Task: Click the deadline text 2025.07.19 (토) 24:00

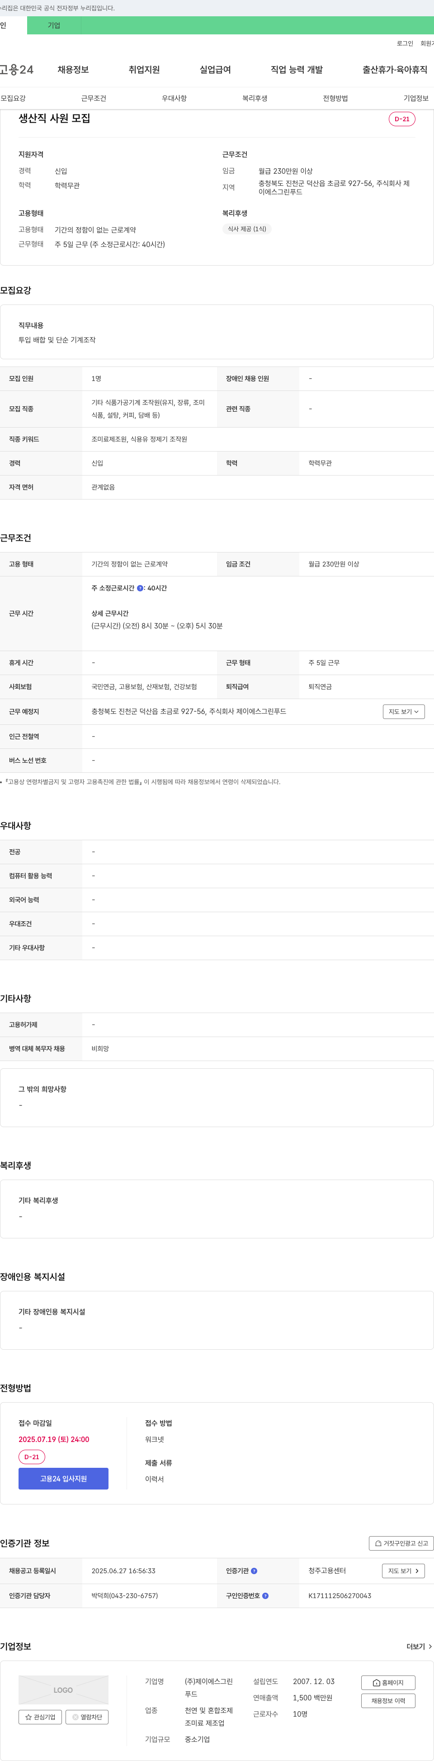Action: click(x=54, y=1439)
